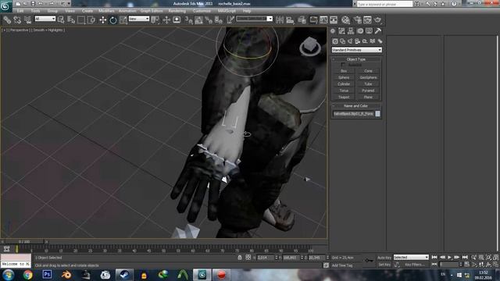Open Select by Name dialog
Screen dimensions: 500x281
point(71,20)
